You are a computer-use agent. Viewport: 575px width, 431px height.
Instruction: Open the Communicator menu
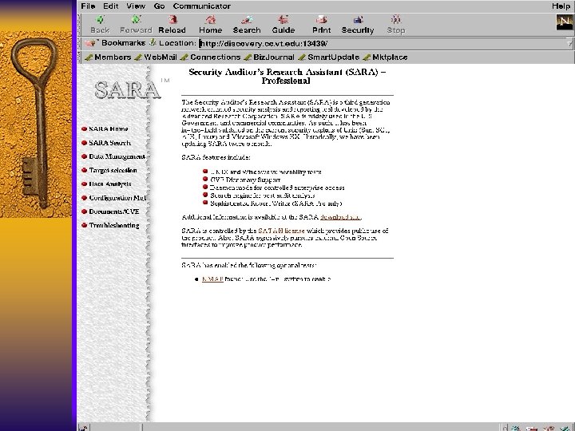202,6
